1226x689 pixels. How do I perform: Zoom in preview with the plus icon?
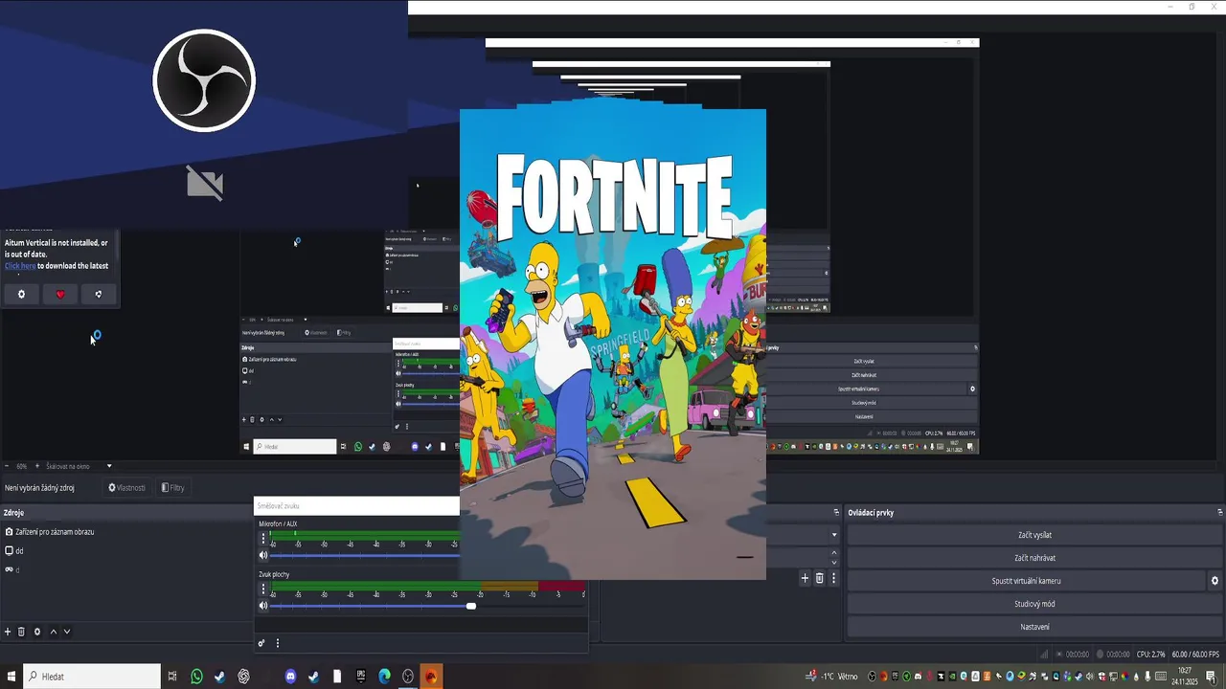(x=37, y=466)
